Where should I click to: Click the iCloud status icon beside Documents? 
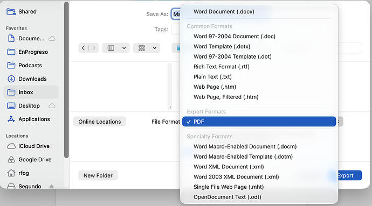pyautogui.click(x=52, y=38)
